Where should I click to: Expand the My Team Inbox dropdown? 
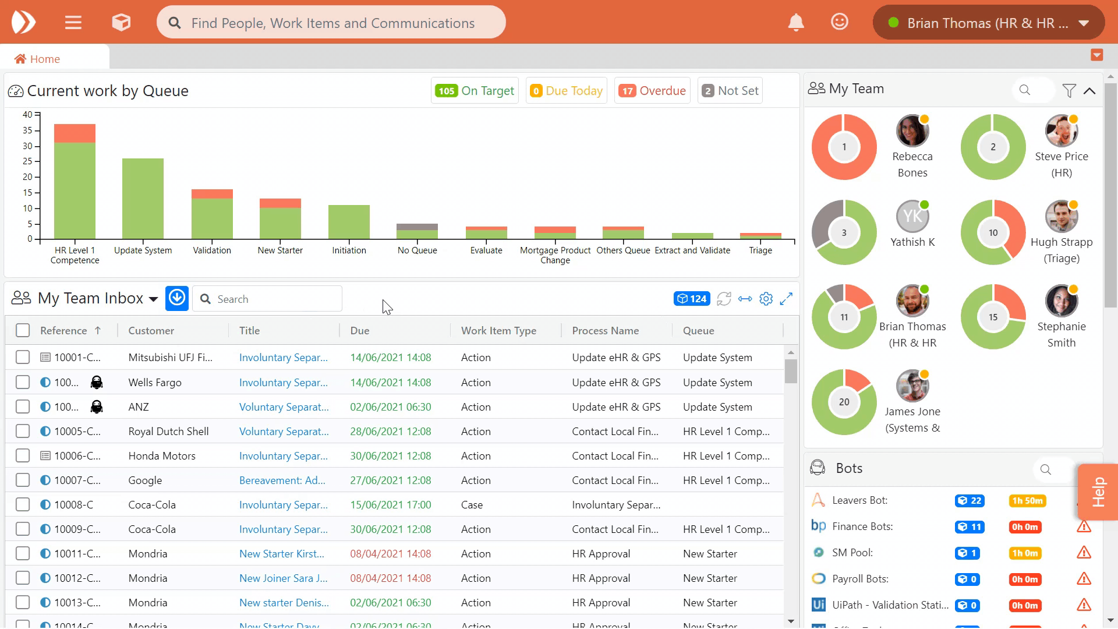(x=153, y=299)
